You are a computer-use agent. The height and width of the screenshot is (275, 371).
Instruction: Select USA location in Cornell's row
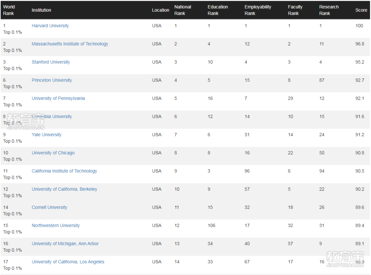[x=157, y=207]
